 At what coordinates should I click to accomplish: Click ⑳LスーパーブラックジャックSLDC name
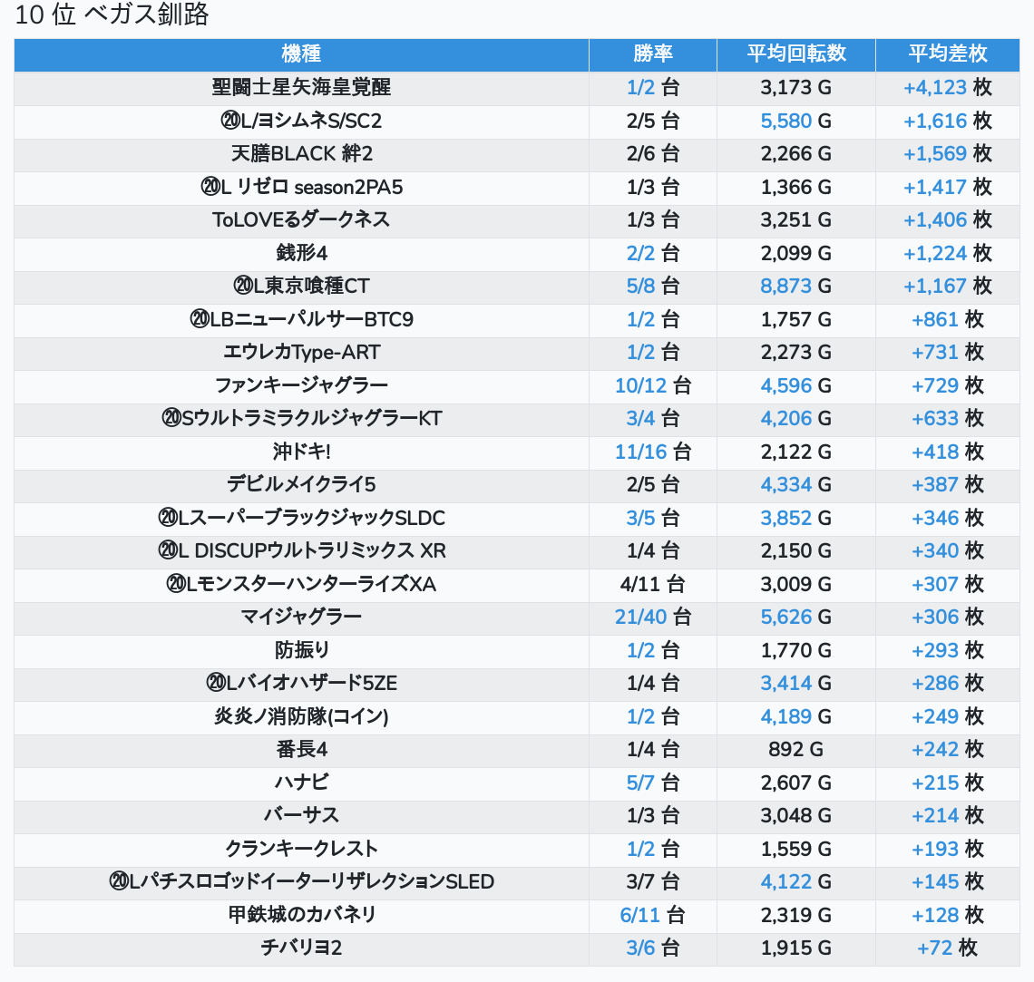click(301, 518)
